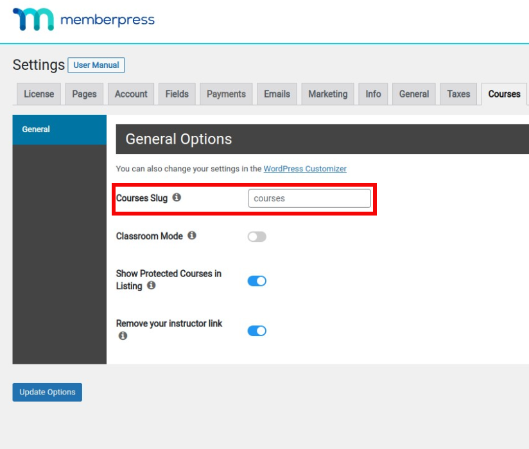Screen dimensions: 529x449
Task: Go to the Account tab
Action: pos(131,94)
